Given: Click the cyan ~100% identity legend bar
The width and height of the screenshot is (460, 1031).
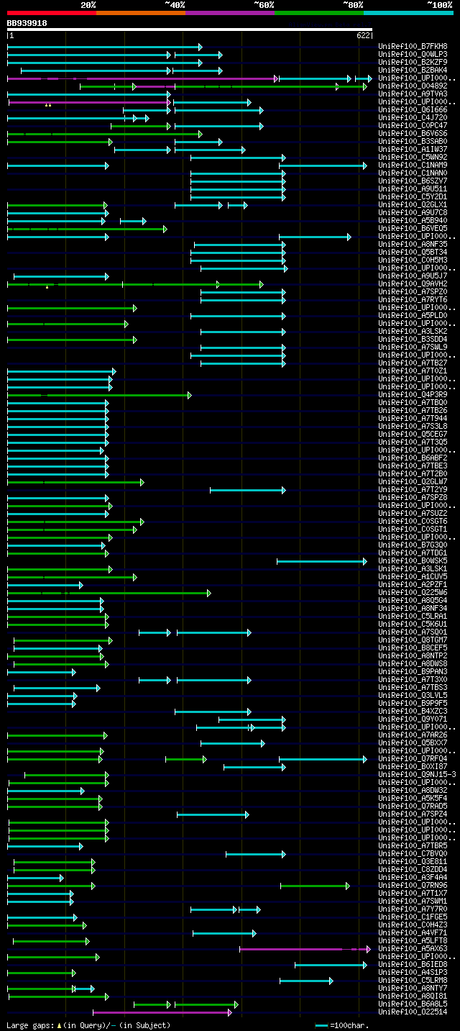Looking at the screenshot, I should (408, 12).
